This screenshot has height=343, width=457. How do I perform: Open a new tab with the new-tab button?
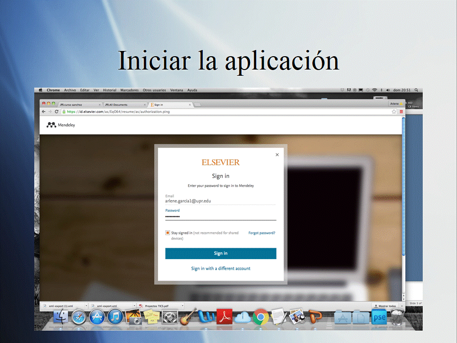pyautogui.click(x=197, y=105)
